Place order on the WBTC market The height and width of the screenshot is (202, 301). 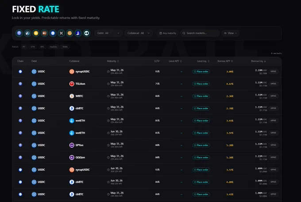pos(201,96)
